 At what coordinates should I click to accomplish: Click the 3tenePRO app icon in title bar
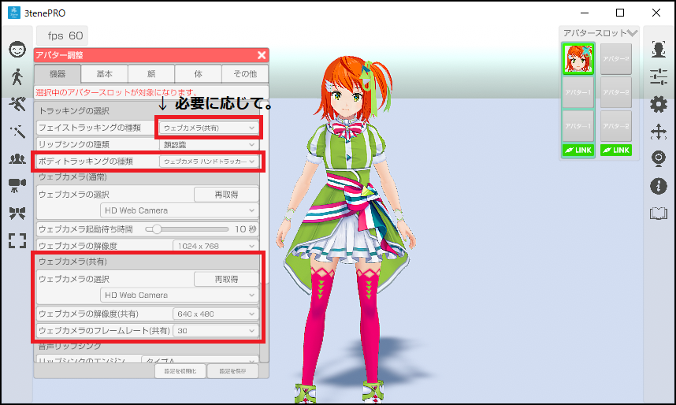(14, 13)
